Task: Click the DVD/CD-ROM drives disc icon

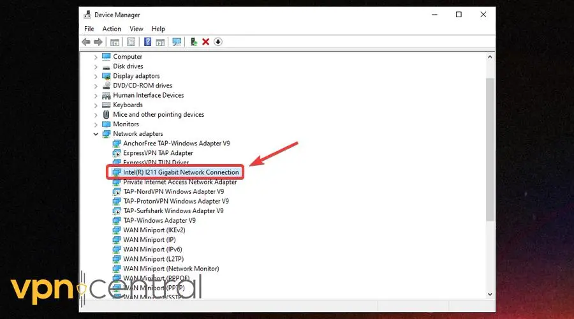Action: point(106,85)
